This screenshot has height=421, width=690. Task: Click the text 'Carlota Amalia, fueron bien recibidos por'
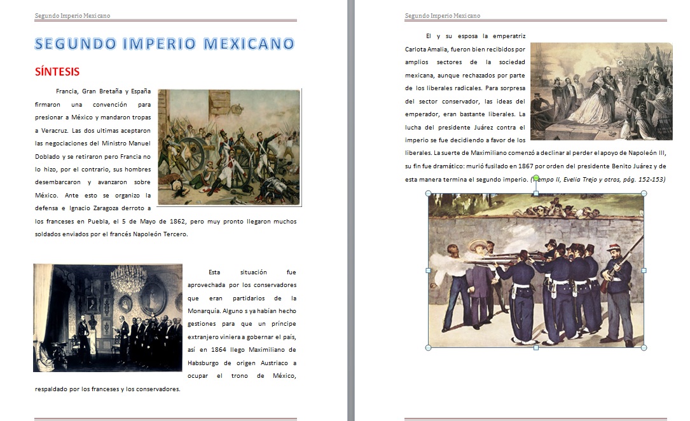click(x=465, y=50)
